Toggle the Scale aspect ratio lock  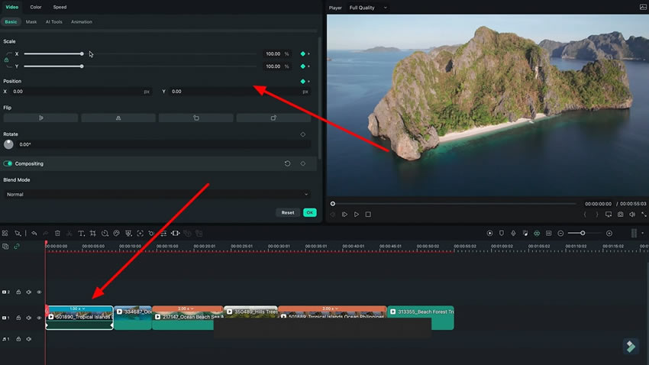(x=6, y=60)
